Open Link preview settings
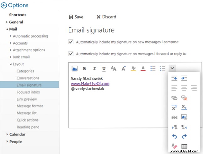This screenshot has width=203, height=154. (27, 99)
